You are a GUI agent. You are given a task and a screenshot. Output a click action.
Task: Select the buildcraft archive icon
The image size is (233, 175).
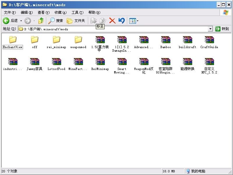click(x=188, y=40)
